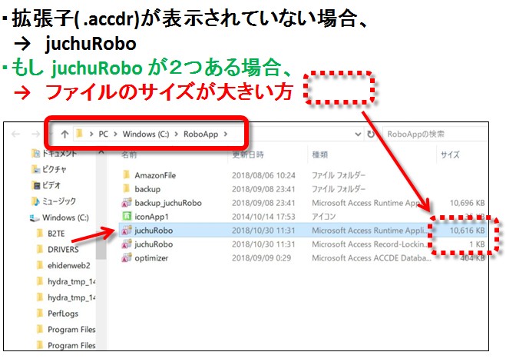Select RoboApp in the breadcrumb path

point(200,134)
